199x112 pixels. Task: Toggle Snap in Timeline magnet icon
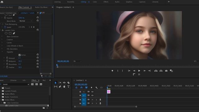click(x=81, y=88)
